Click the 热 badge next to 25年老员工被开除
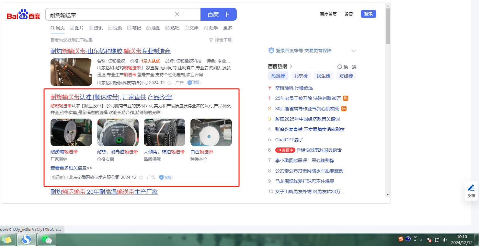The height and width of the screenshot is (246, 479). pos(346,98)
